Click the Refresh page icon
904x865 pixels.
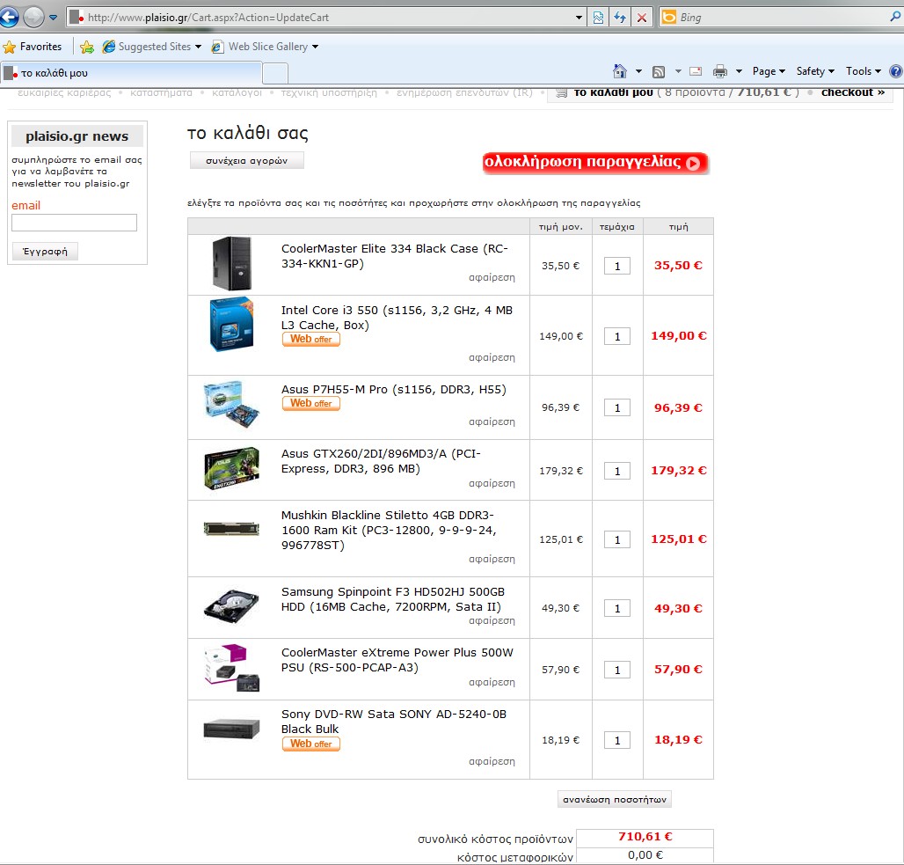[620, 18]
